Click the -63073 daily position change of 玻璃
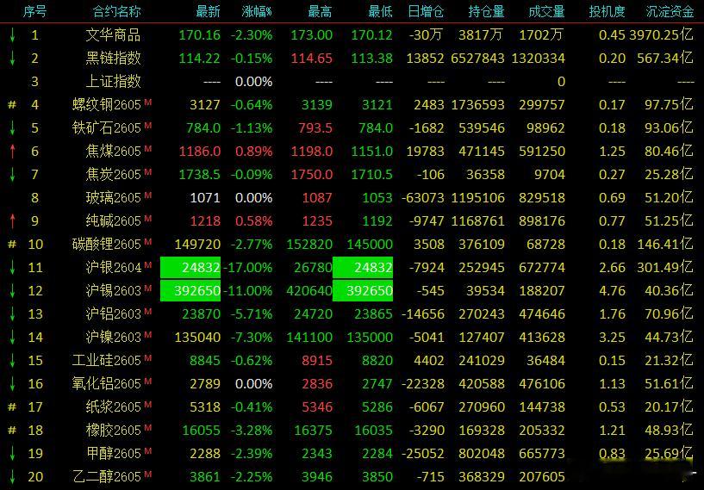 423,198
